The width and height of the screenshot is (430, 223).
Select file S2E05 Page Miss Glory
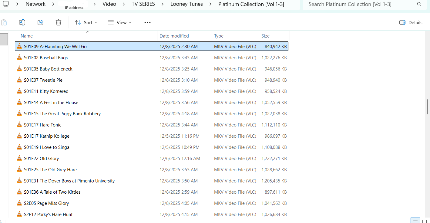pos(152,203)
